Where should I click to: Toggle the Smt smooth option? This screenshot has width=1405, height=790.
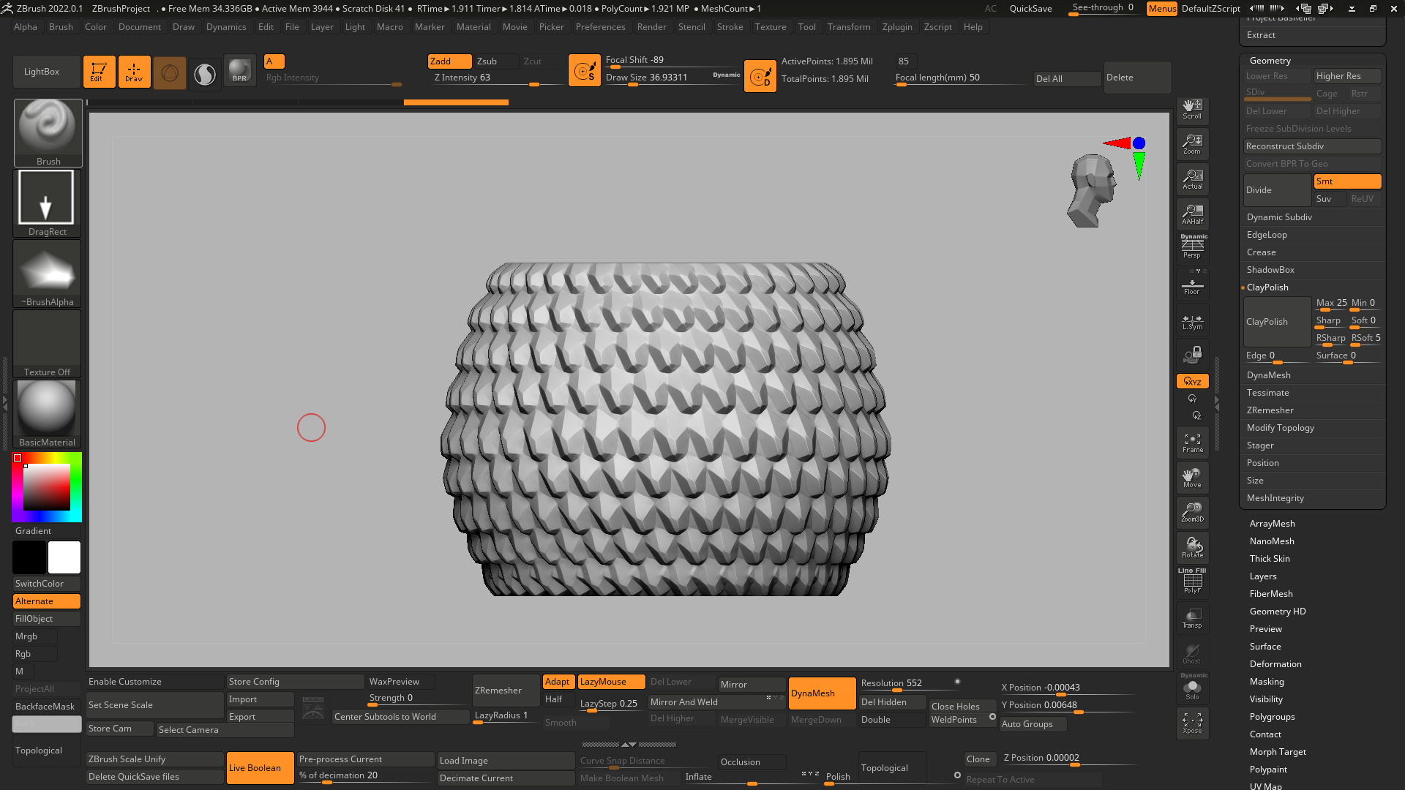pos(1347,181)
